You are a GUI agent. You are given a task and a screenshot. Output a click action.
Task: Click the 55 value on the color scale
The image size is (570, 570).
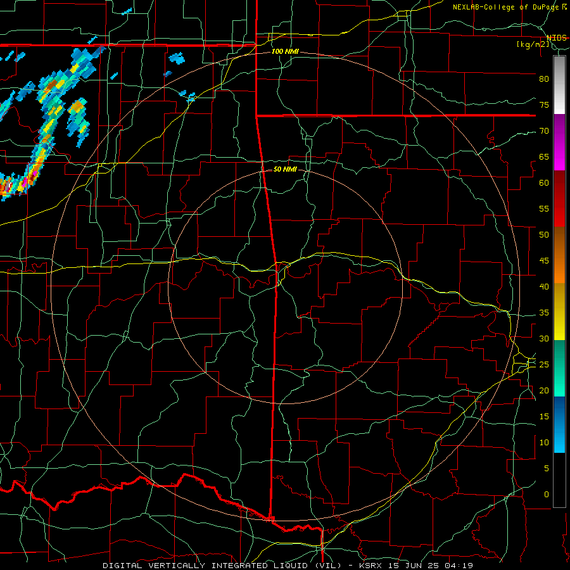[544, 209]
